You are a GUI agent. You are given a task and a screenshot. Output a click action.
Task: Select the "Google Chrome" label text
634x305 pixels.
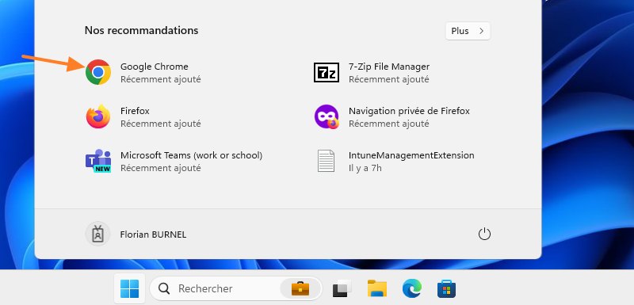tap(154, 67)
